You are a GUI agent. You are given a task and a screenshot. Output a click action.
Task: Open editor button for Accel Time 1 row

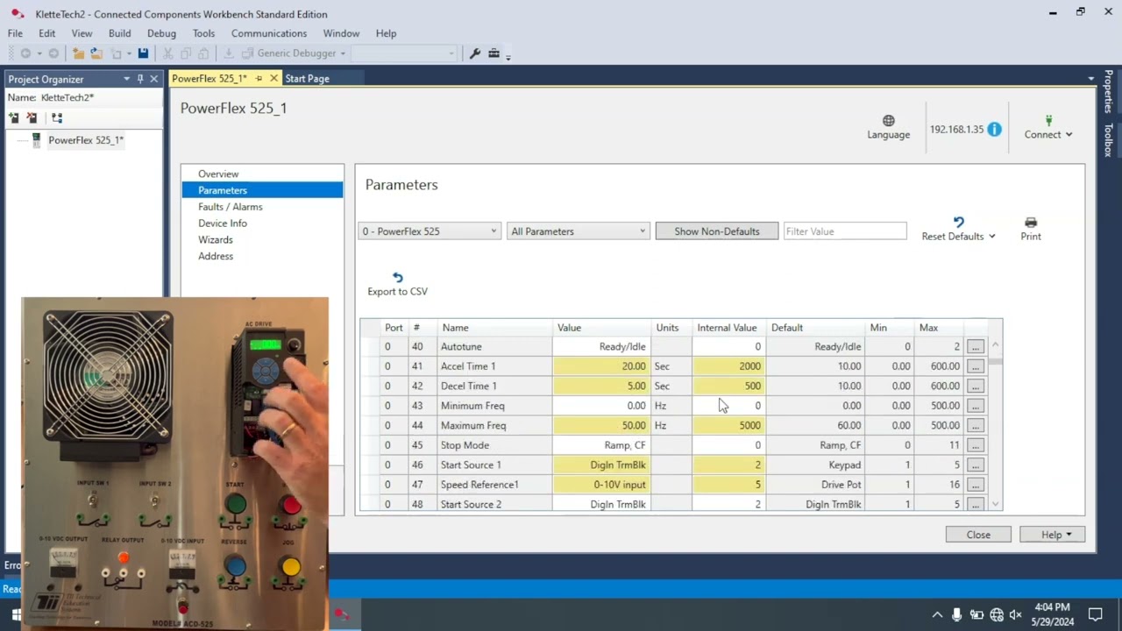[x=976, y=366]
